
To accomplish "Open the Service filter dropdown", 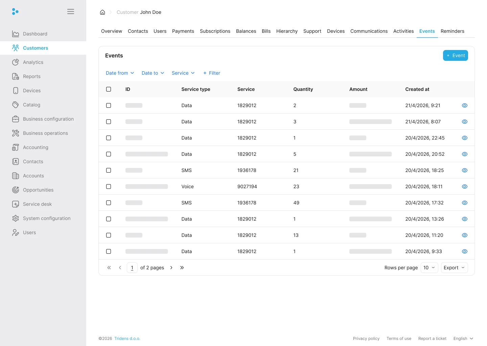I will [183, 73].
